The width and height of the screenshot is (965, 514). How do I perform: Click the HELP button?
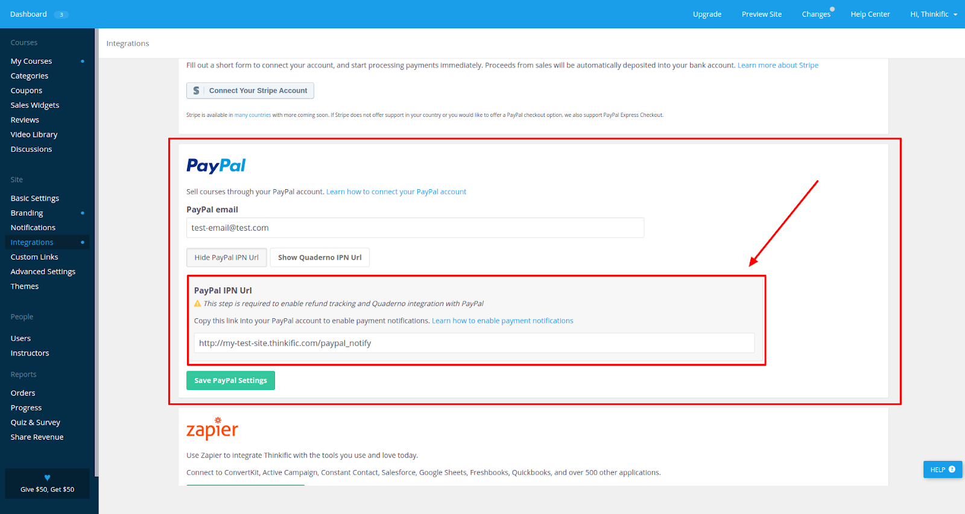(943, 469)
